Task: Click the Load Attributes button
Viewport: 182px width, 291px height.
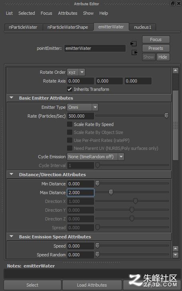Action: tap(92, 285)
